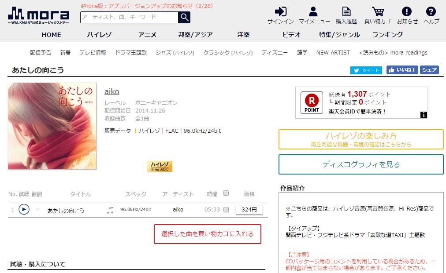446x273 pixels.
Task: Click the Twitter ツイート button
Action: click(366, 70)
